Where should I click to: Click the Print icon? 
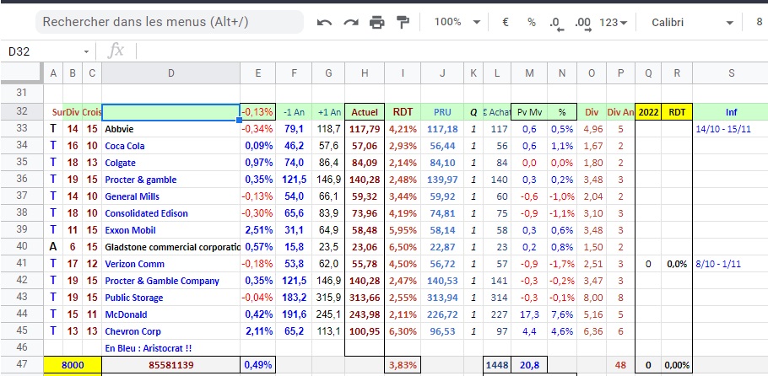pos(376,22)
